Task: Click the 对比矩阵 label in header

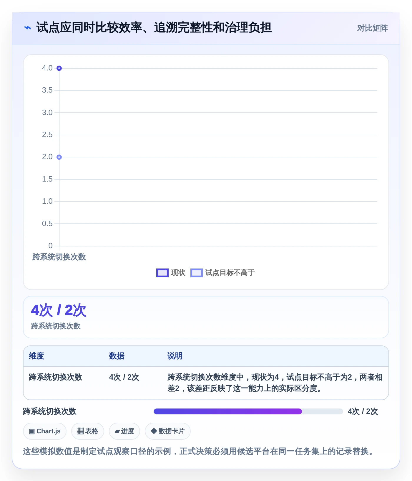Action: (372, 28)
